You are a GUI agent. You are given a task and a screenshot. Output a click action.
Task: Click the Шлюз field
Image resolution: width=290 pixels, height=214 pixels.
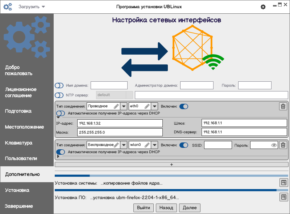click(x=244, y=123)
